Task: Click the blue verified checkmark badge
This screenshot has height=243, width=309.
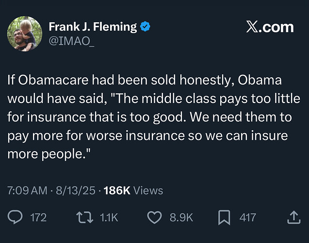Action: tap(145, 27)
